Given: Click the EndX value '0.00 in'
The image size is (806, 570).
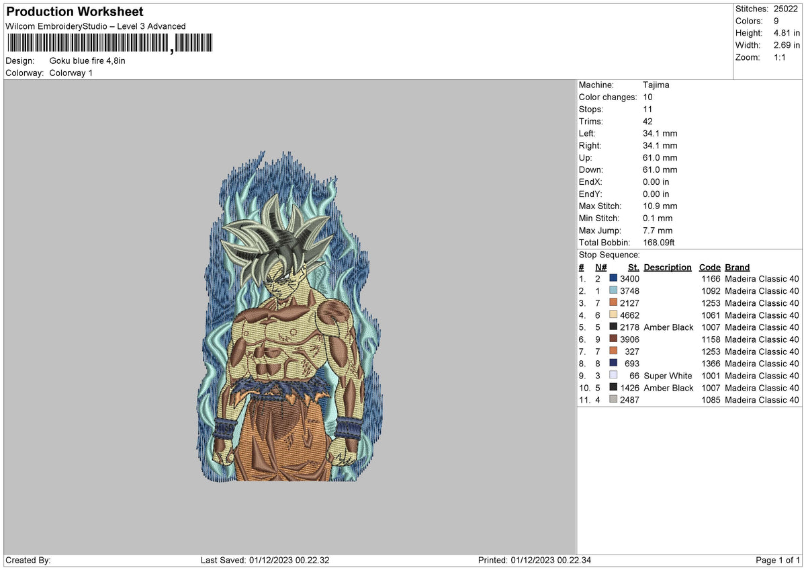Looking at the screenshot, I should coord(656,181).
